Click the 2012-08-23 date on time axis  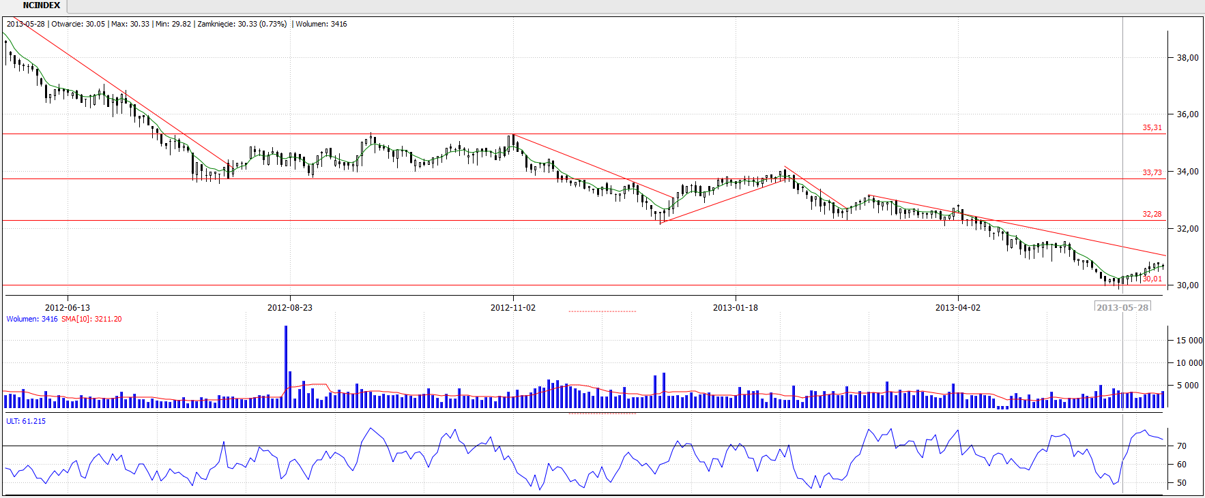(290, 308)
